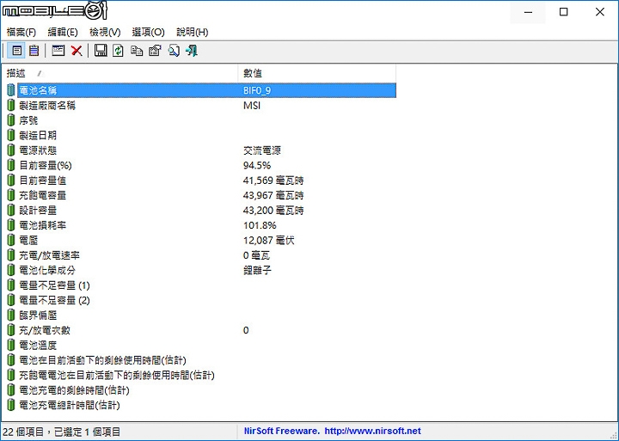Sort by the 數值 column header
This screenshot has width=619, height=441.
click(x=317, y=73)
